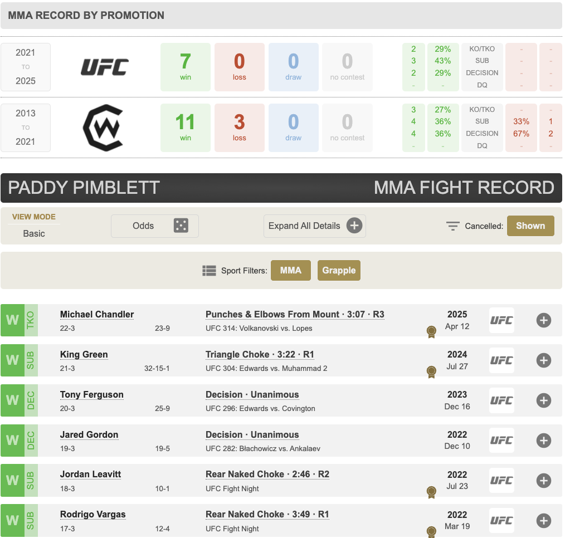Click UFC 0 loss box
565x538 pixels.
pyautogui.click(x=240, y=67)
